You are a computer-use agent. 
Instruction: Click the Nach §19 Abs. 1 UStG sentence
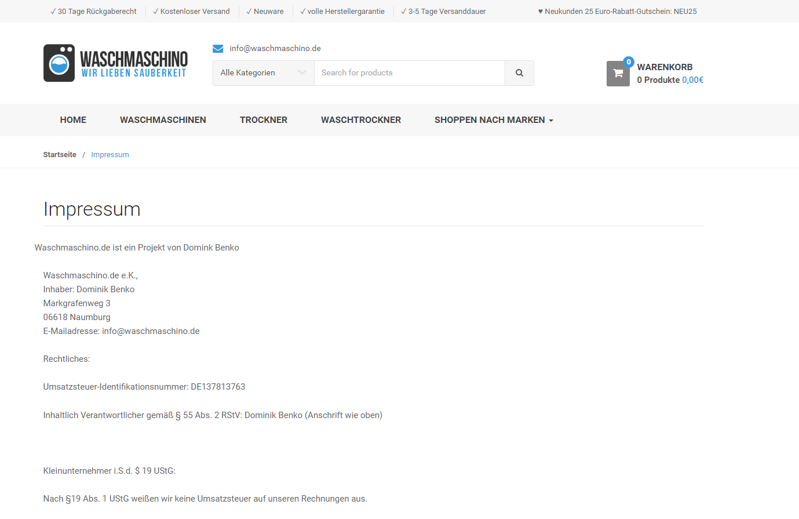tap(205, 499)
